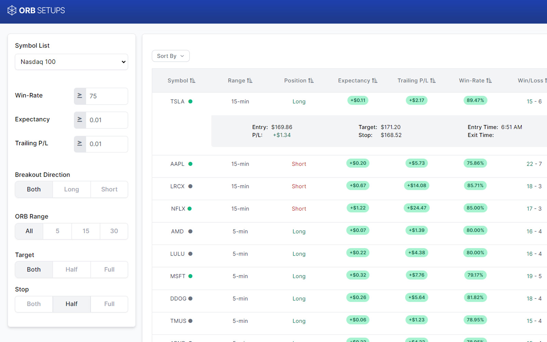Select All ORB Range option
The image size is (547, 342).
coord(29,231)
